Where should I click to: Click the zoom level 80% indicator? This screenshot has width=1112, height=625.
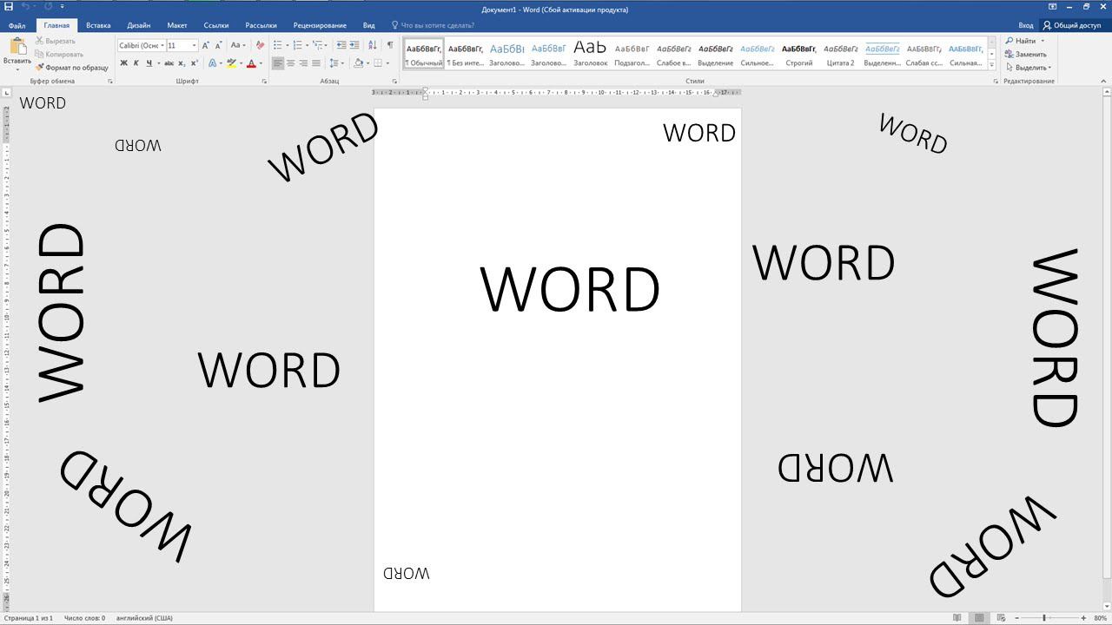(1101, 618)
